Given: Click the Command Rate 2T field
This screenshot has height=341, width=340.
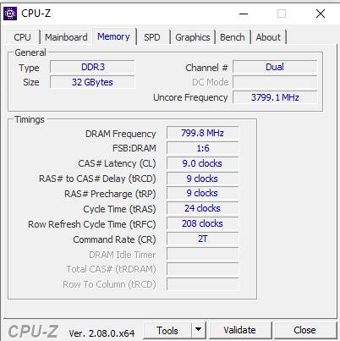Looking at the screenshot, I should click(203, 239).
